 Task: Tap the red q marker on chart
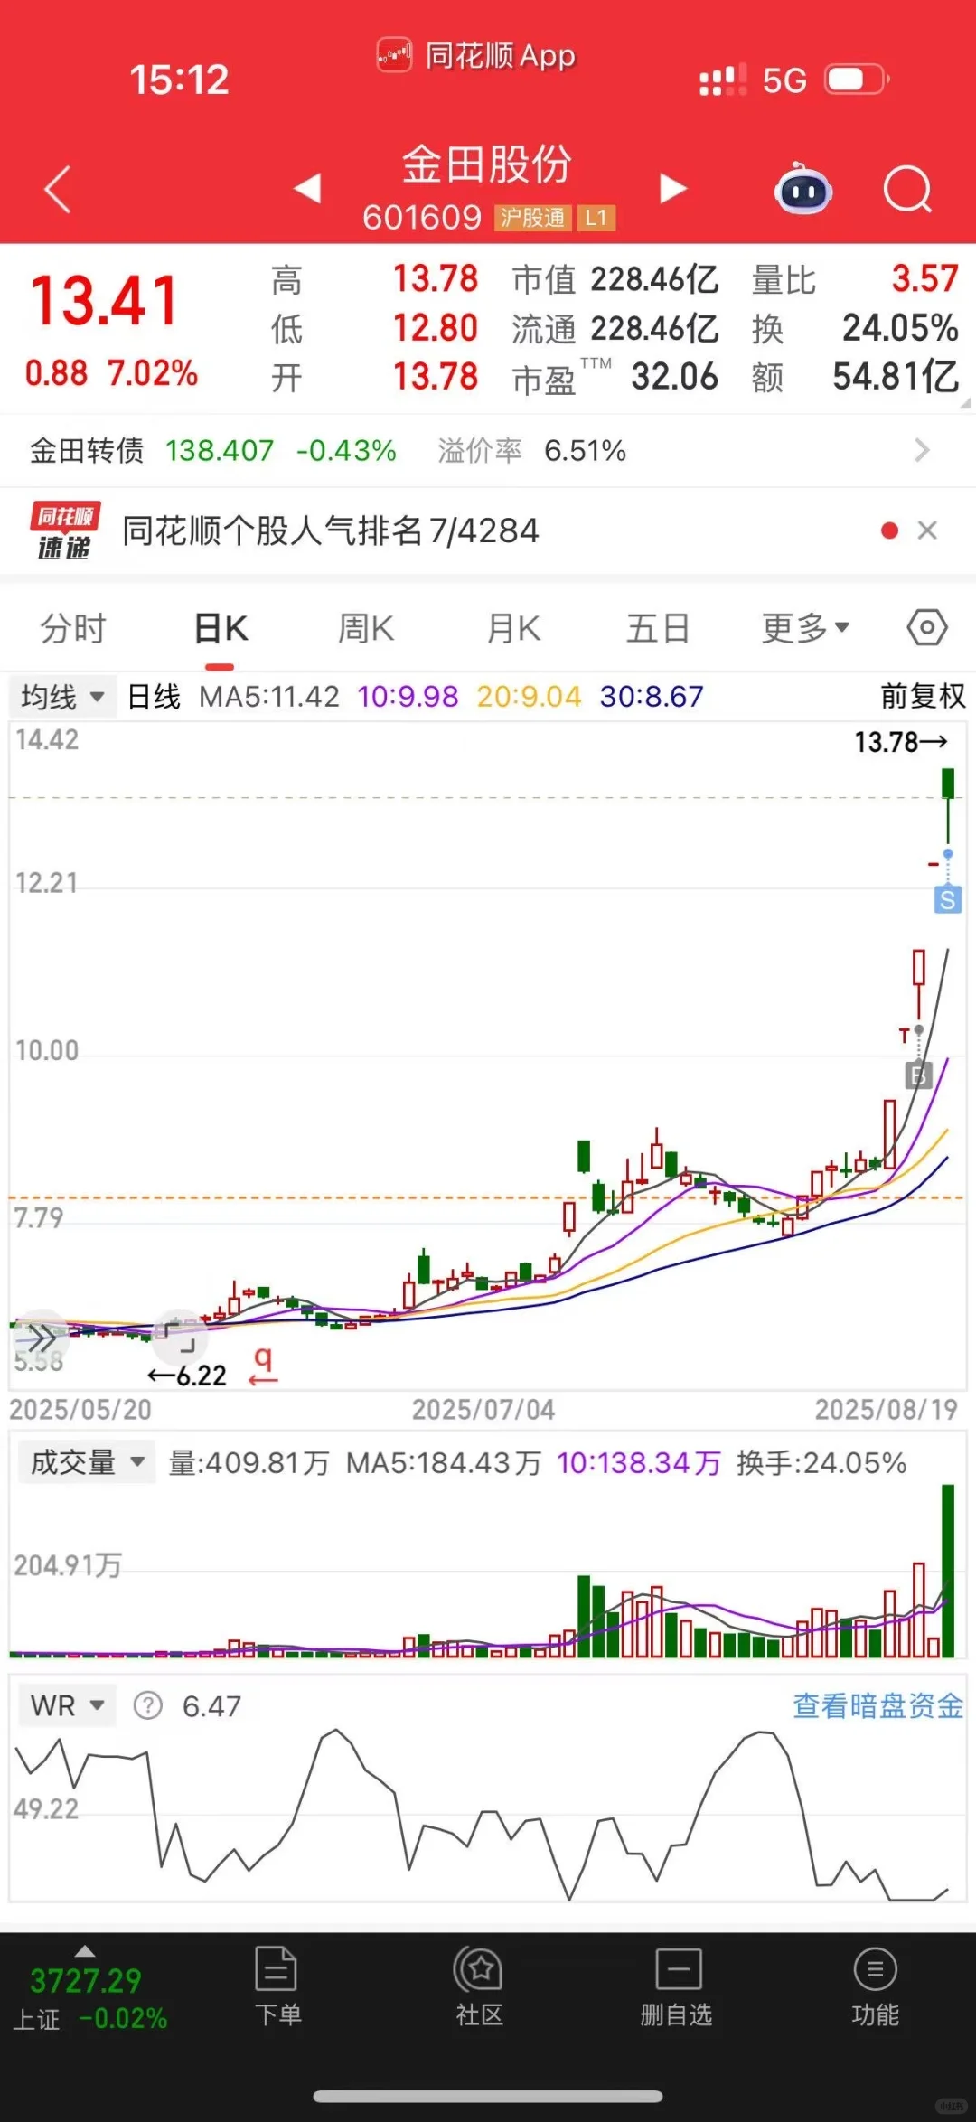point(263,1366)
